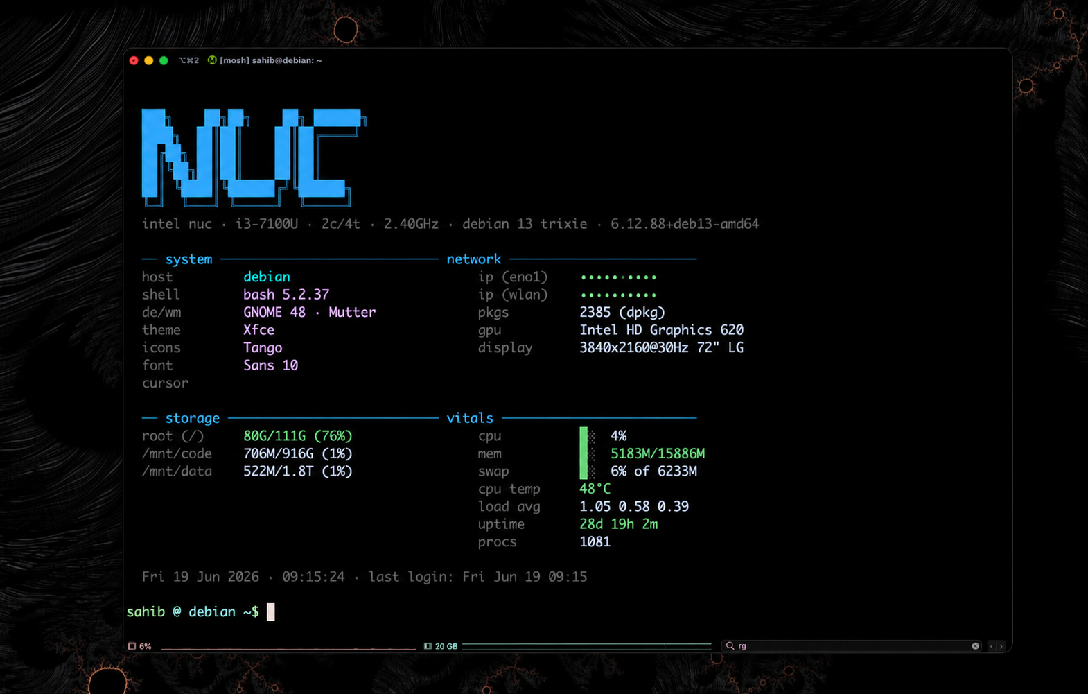Click the search field containing rg
Image resolution: width=1088 pixels, height=694 pixels.
[851, 646]
